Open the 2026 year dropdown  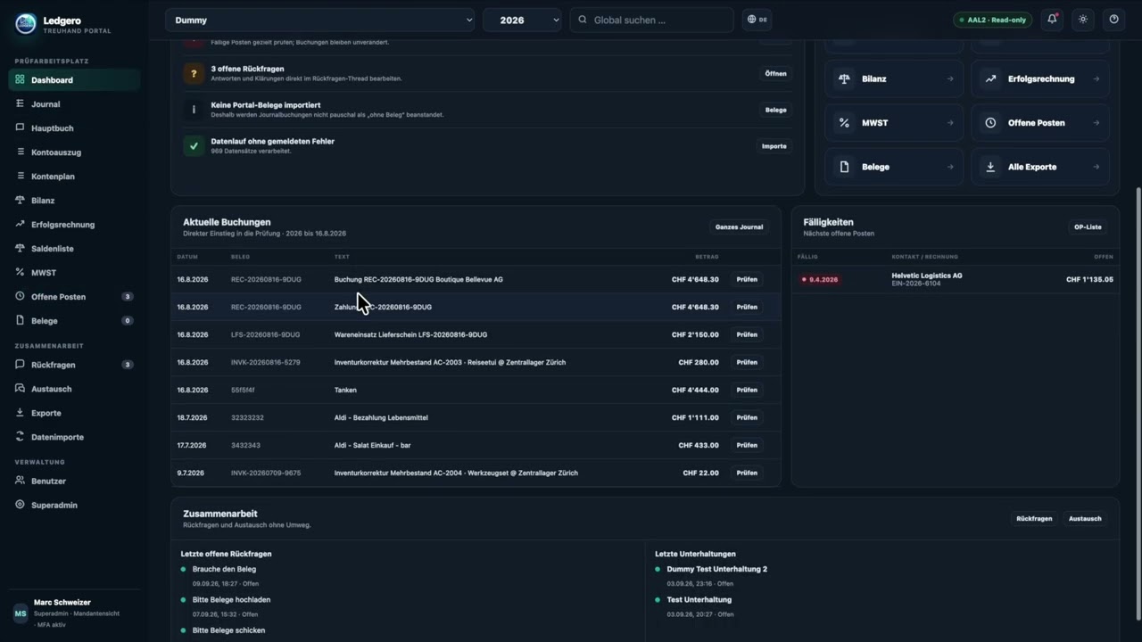coord(522,20)
